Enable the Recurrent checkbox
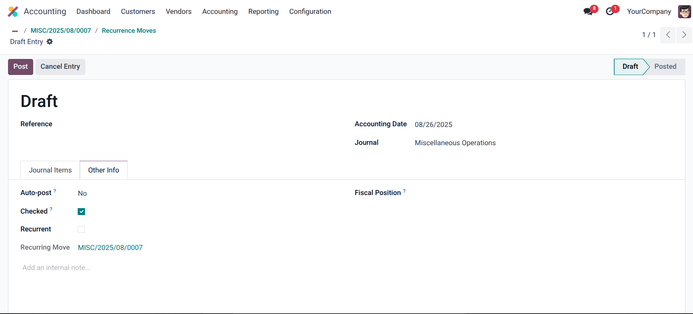Image resolution: width=693 pixels, height=314 pixels. (x=81, y=230)
